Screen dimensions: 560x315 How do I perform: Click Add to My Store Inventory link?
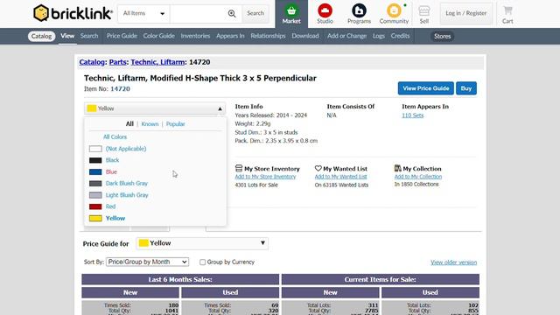[265, 177]
